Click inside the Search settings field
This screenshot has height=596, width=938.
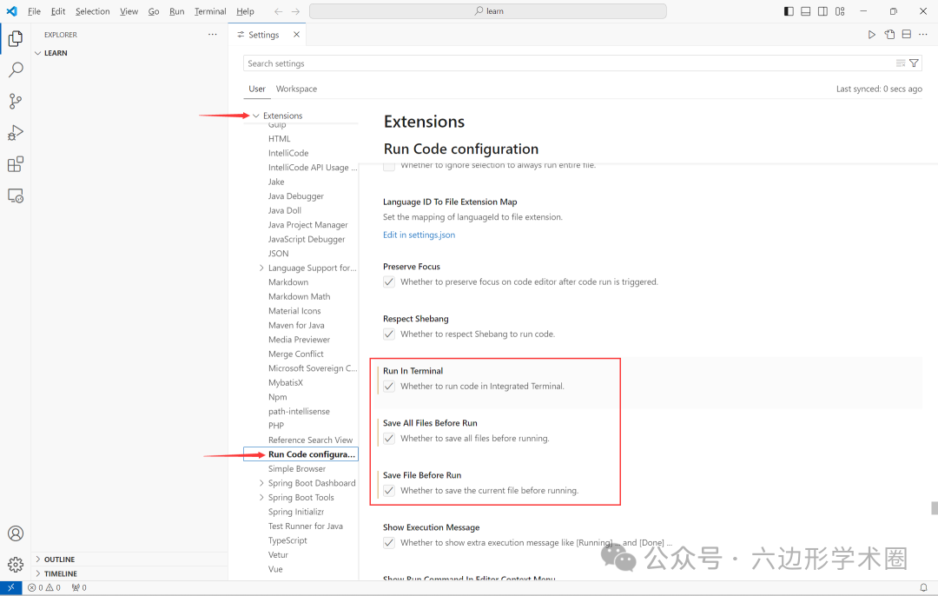521,63
